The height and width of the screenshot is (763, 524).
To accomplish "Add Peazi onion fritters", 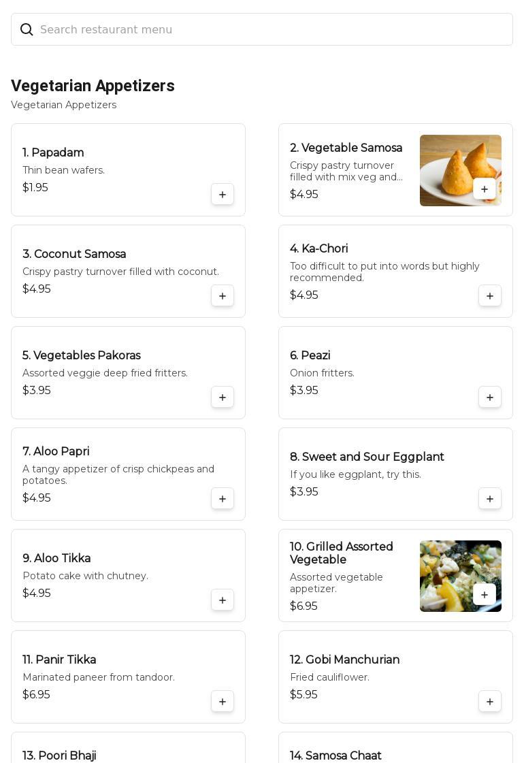I will click(x=490, y=397).
